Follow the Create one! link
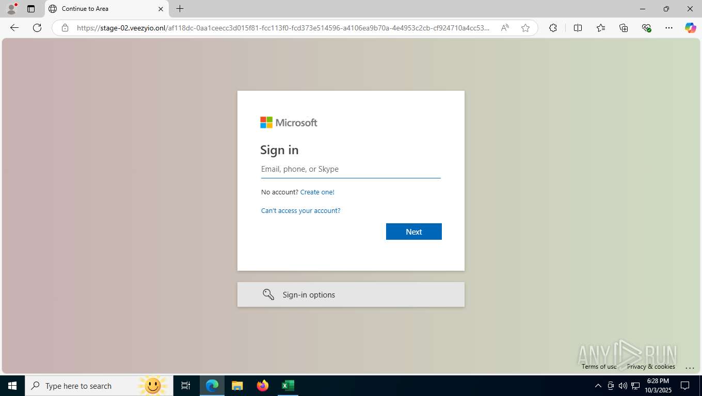Screen dimensions: 702x396 (x=317, y=192)
